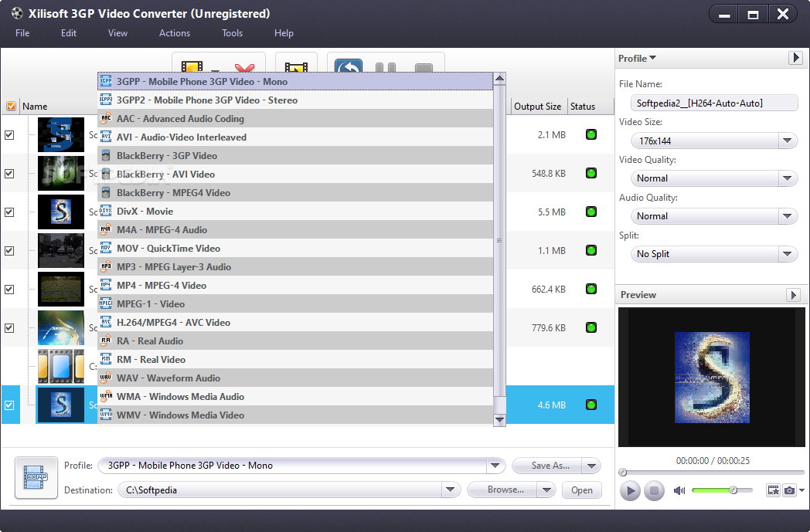Click the WMA Windows Media Audio icon

(x=106, y=397)
